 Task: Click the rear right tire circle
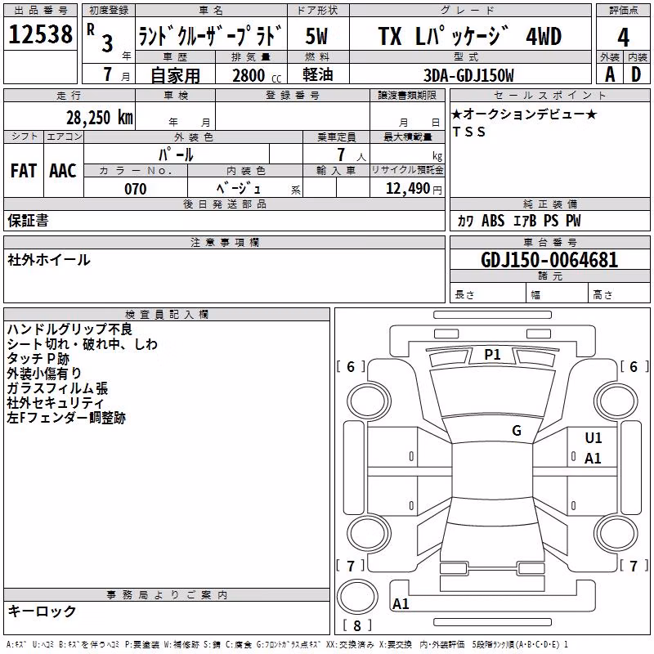616,534
